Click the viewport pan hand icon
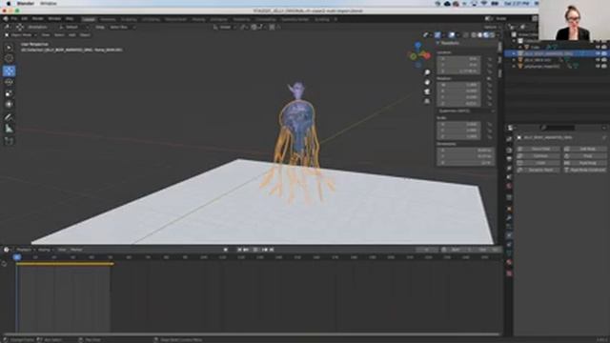Image resolution: width=610 pixels, height=343 pixels. [427, 82]
